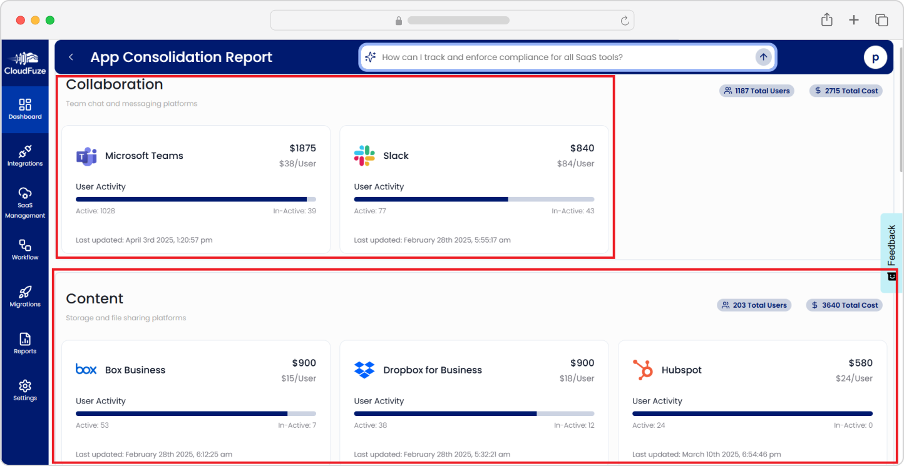The height and width of the screenshot is (466, 904).
Task: Select the Slack app name
Action: click(x=396, y=156)
